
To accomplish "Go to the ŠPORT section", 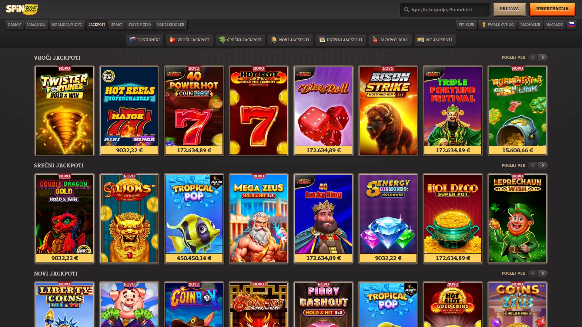I will 116,25.
